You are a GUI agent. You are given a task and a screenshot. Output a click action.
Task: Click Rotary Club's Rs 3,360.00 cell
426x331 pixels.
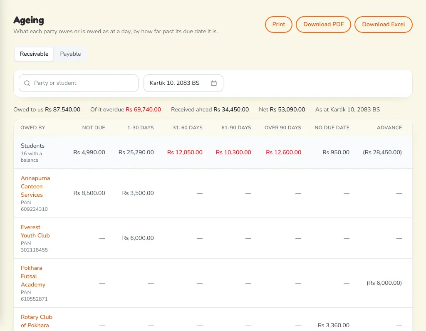point(333,325)
